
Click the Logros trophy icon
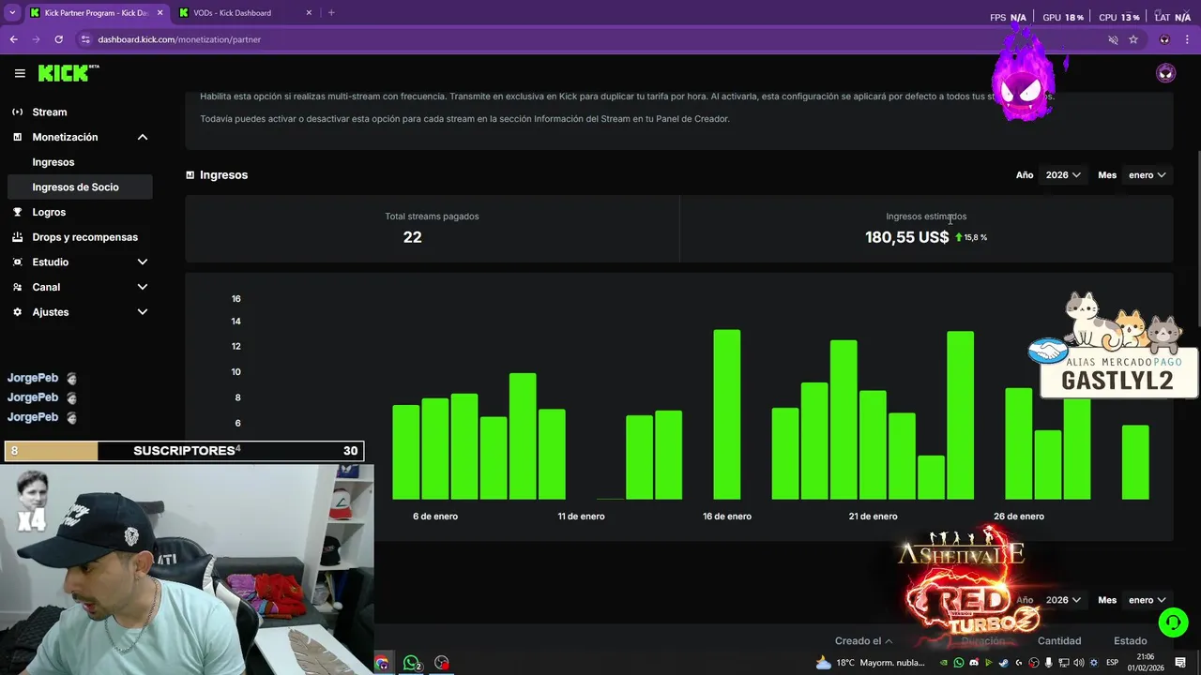pyautogui.click(x=17, y=212)
